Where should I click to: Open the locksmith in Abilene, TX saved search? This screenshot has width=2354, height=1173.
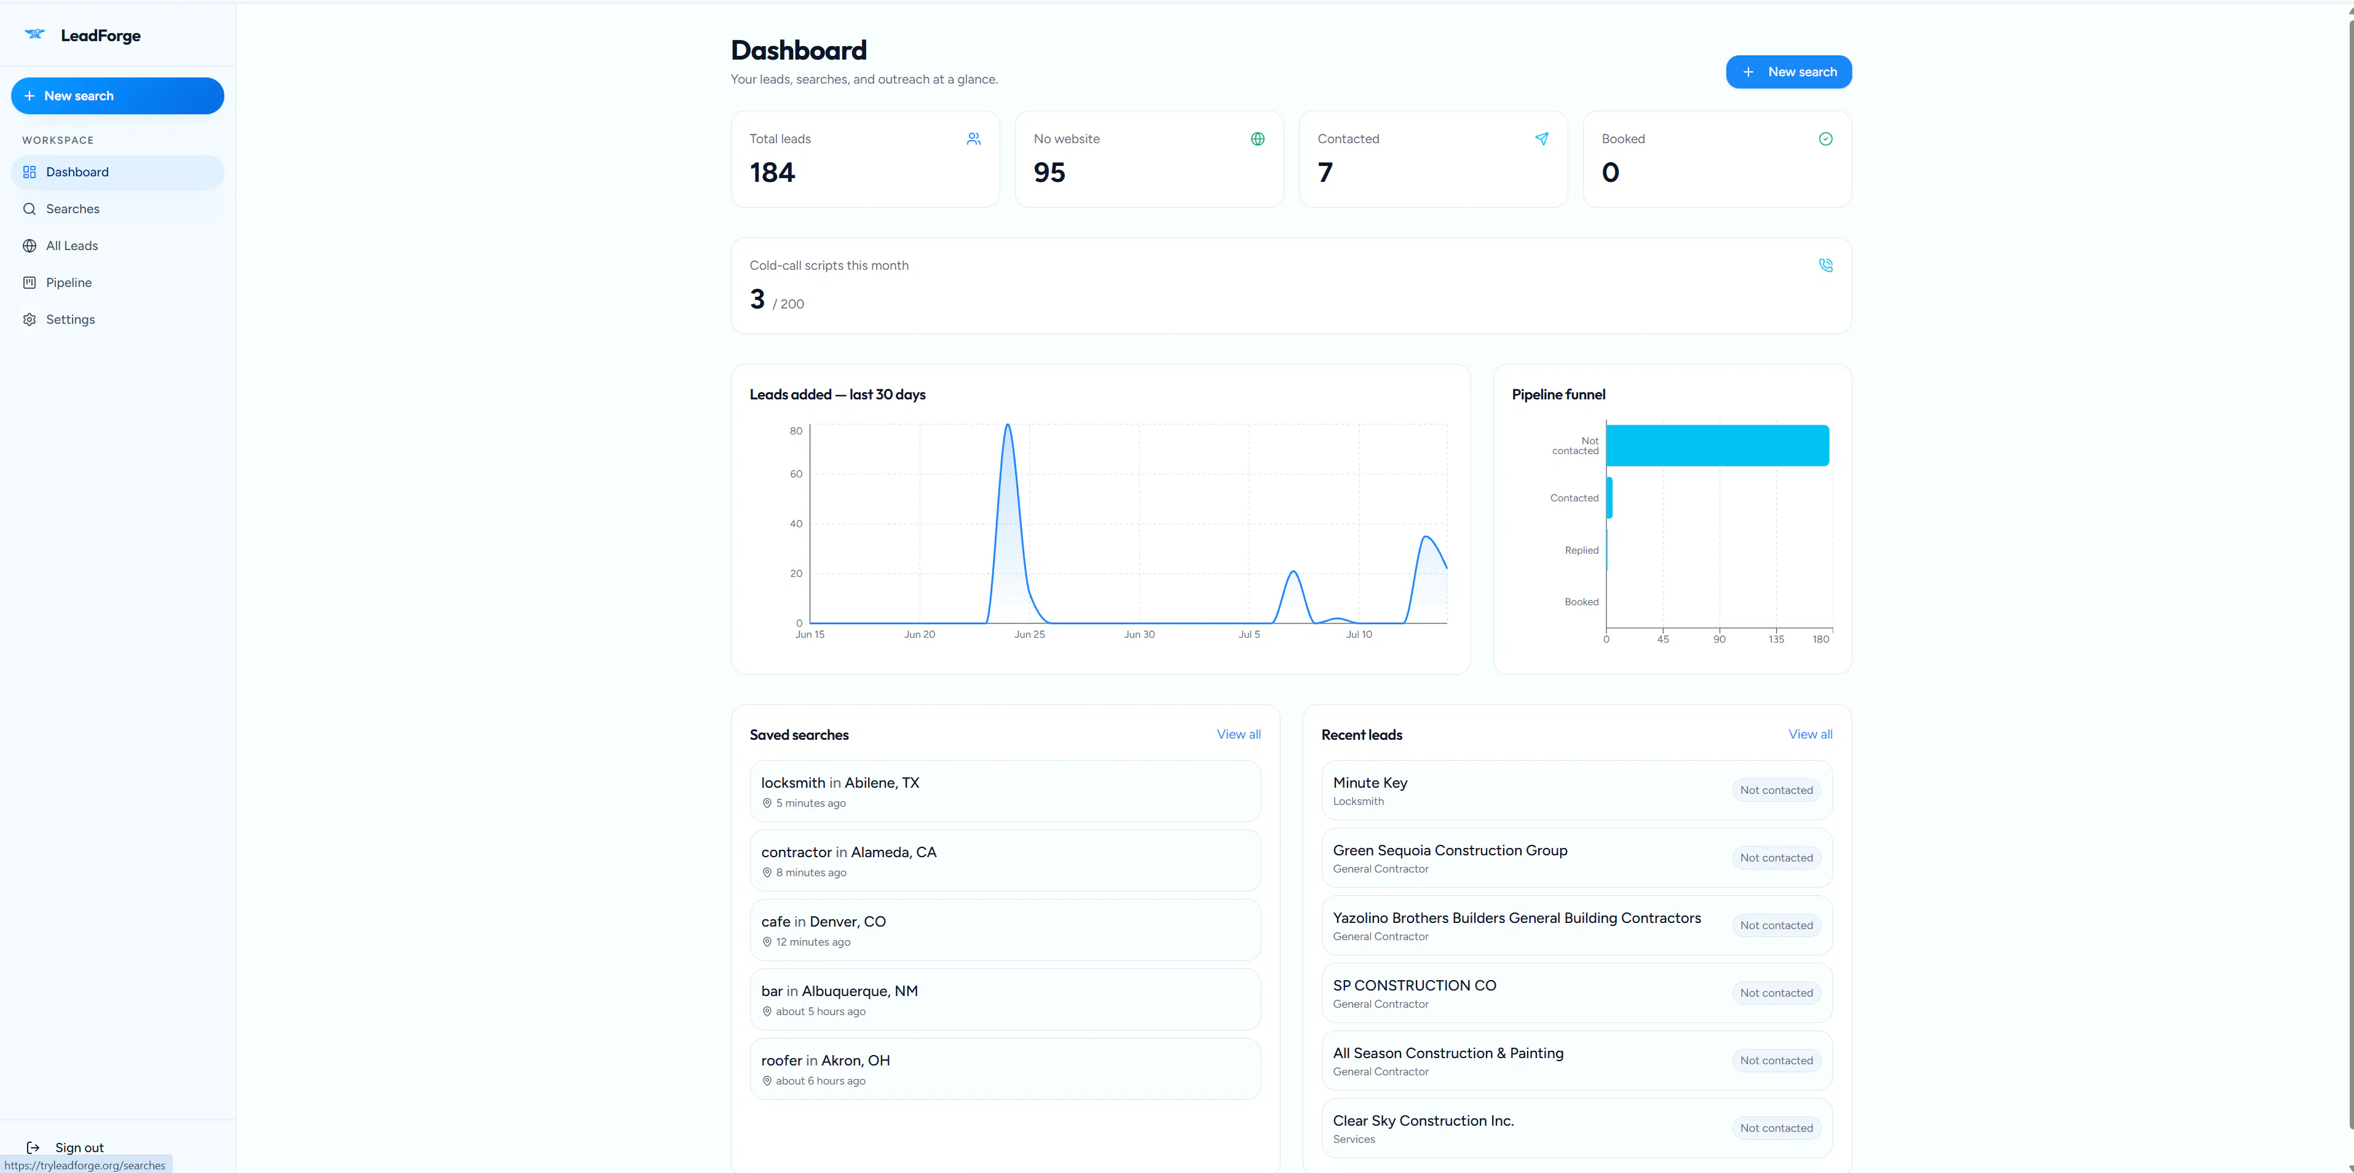1005,791
